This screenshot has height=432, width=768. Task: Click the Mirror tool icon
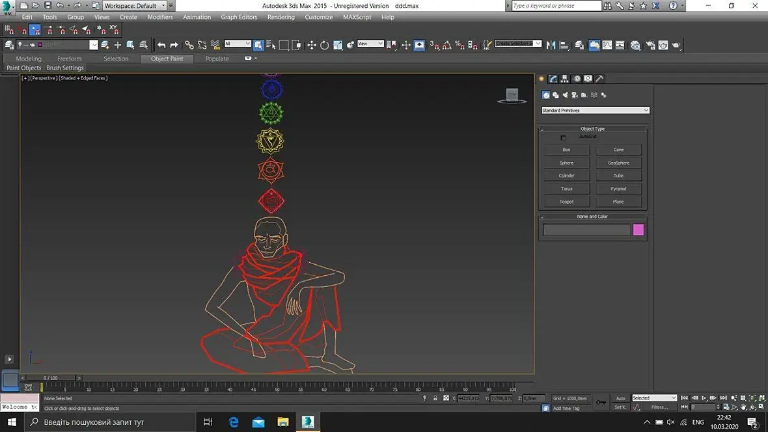pos(551,45)
